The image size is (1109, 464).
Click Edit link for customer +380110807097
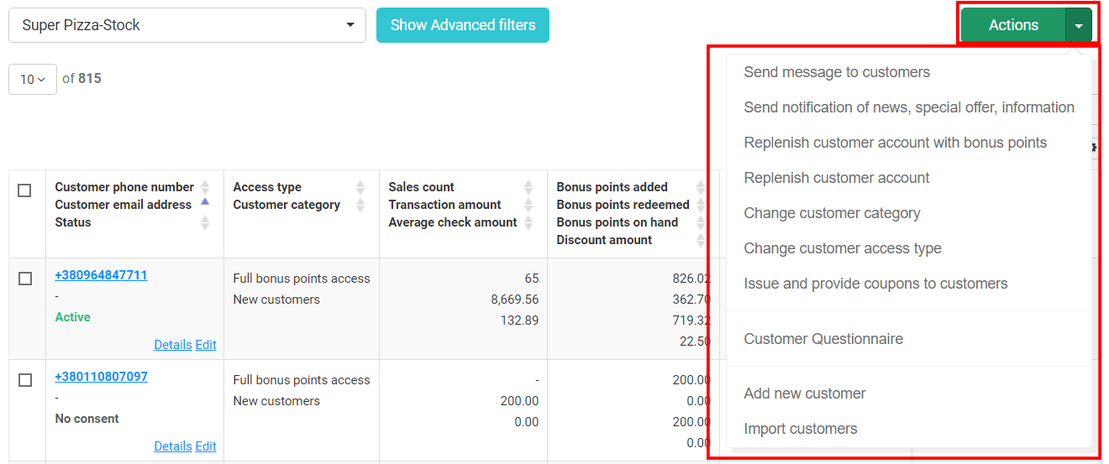[x=206, y=446]
